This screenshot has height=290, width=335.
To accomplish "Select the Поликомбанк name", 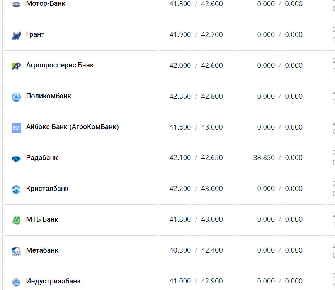I will pos(49,96).
